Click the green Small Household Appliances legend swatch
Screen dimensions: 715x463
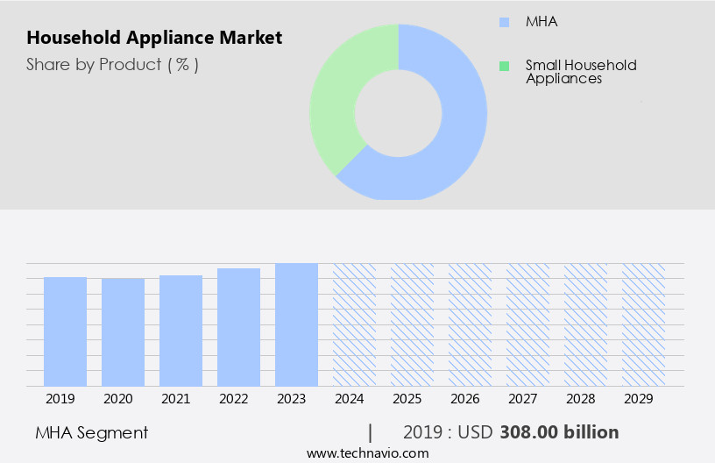point(504,66)
